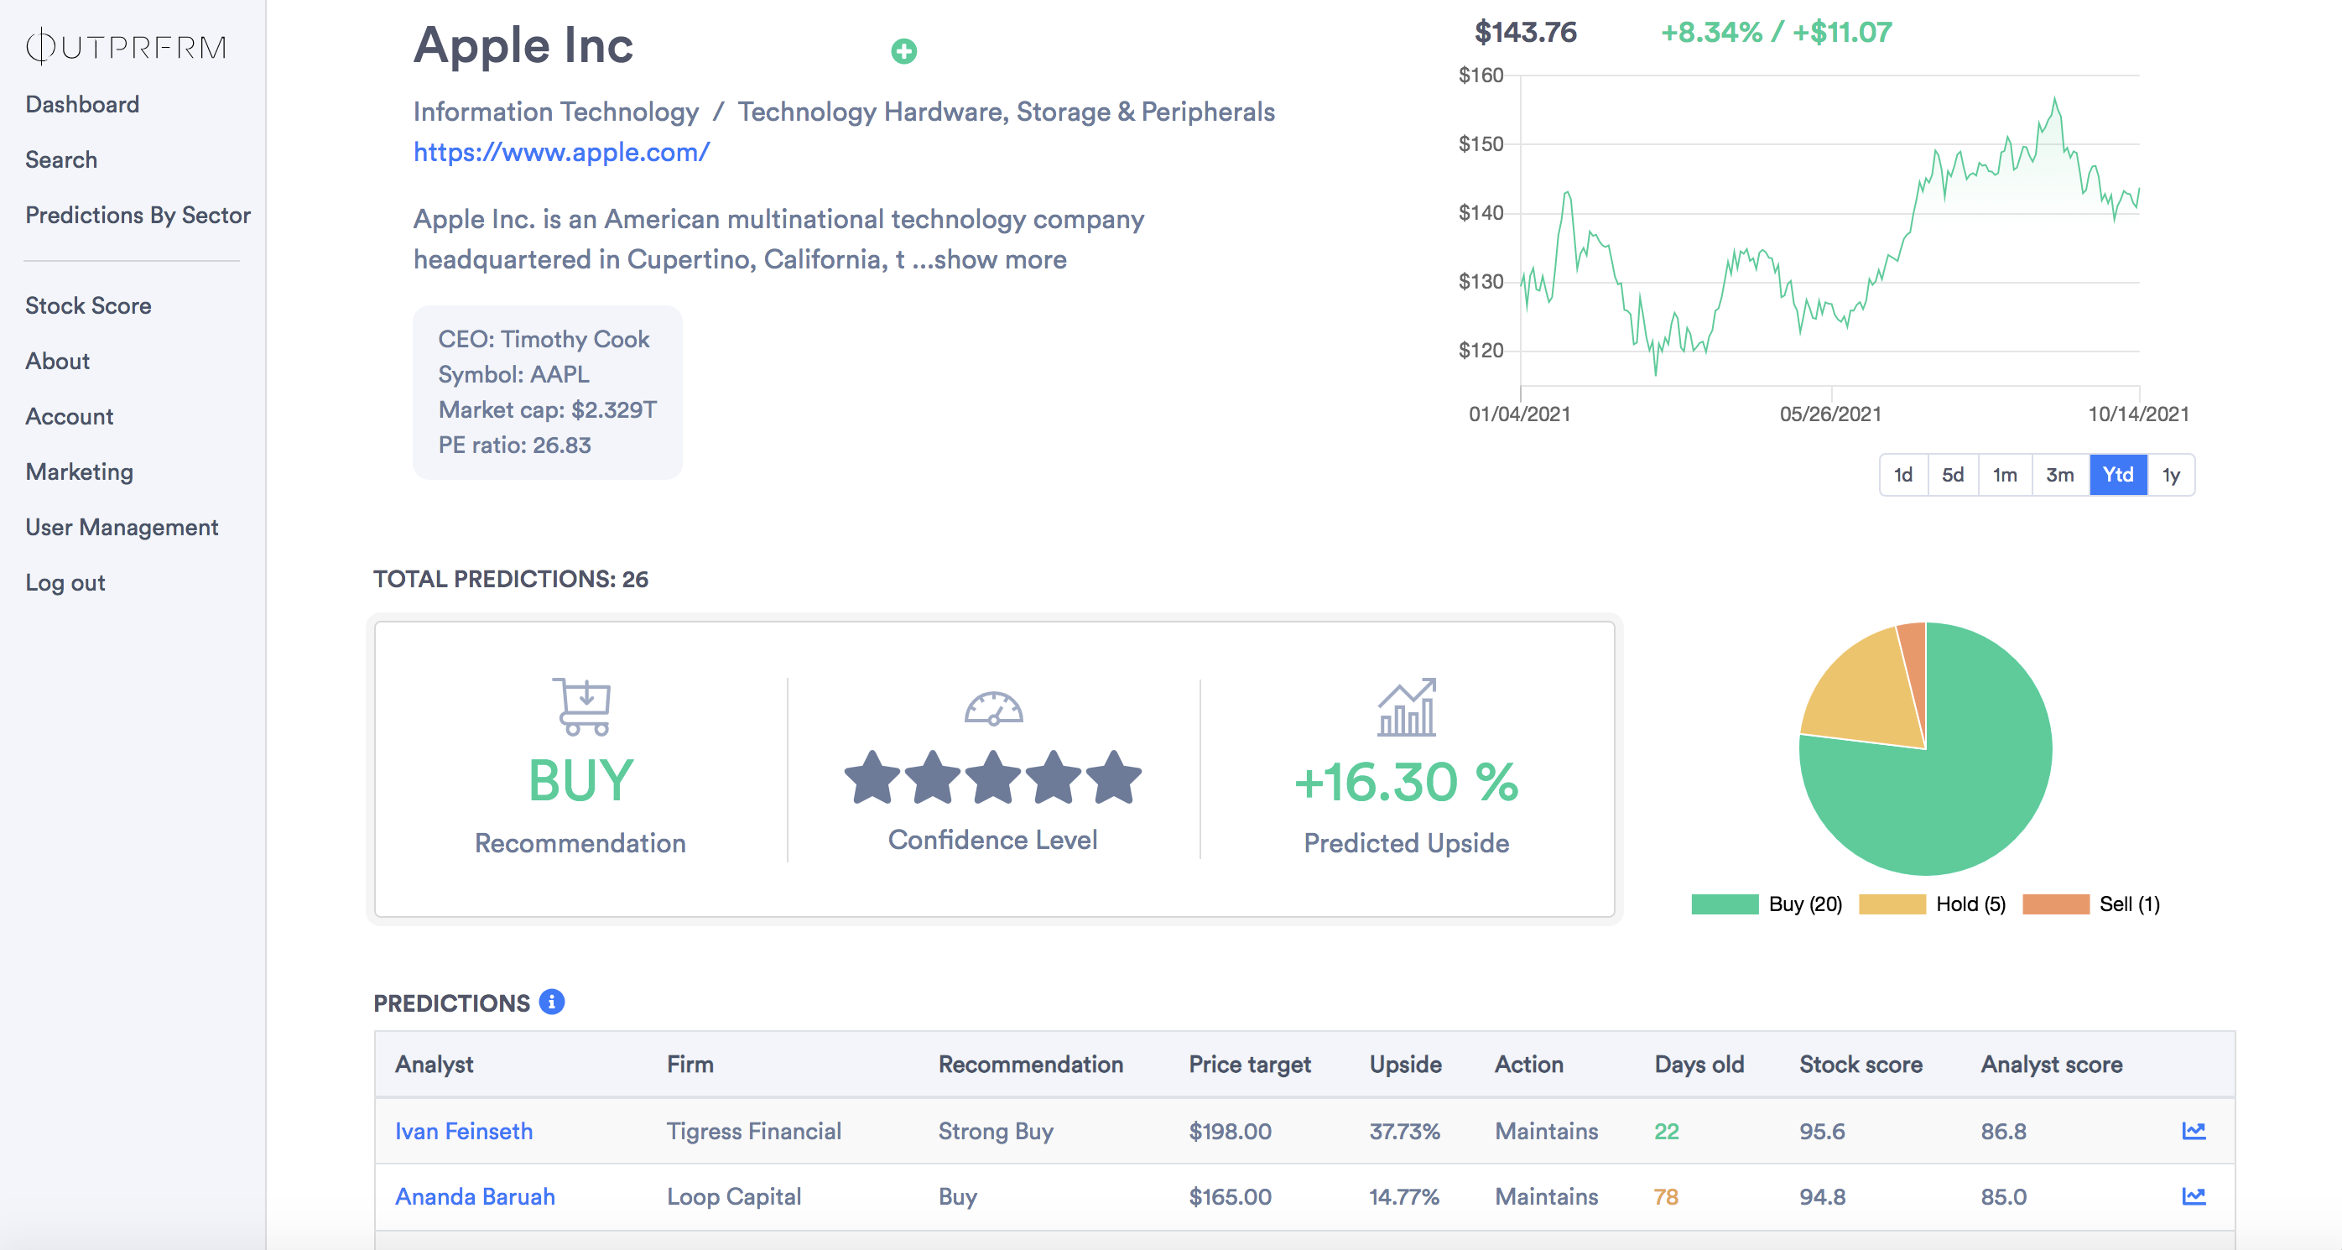Click the 37.73% upside value
2342x1250 pixels.
[x=1405, y=1131]
